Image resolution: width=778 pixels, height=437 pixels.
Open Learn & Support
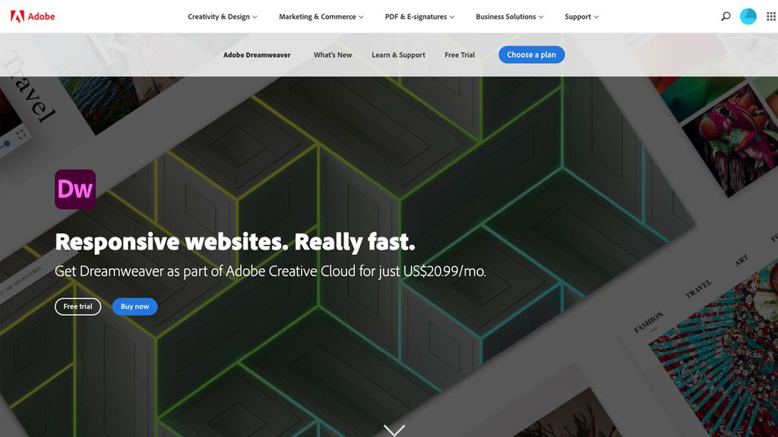click(x=398, y=55)
